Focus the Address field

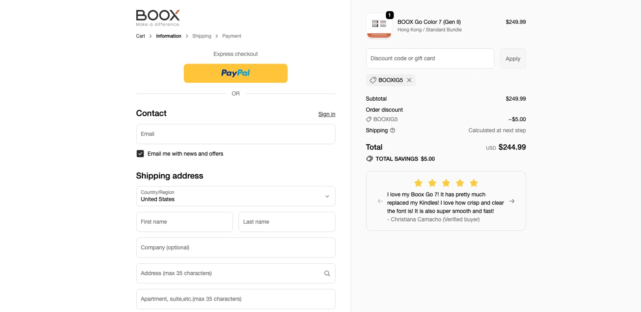(x=236, y=273)
